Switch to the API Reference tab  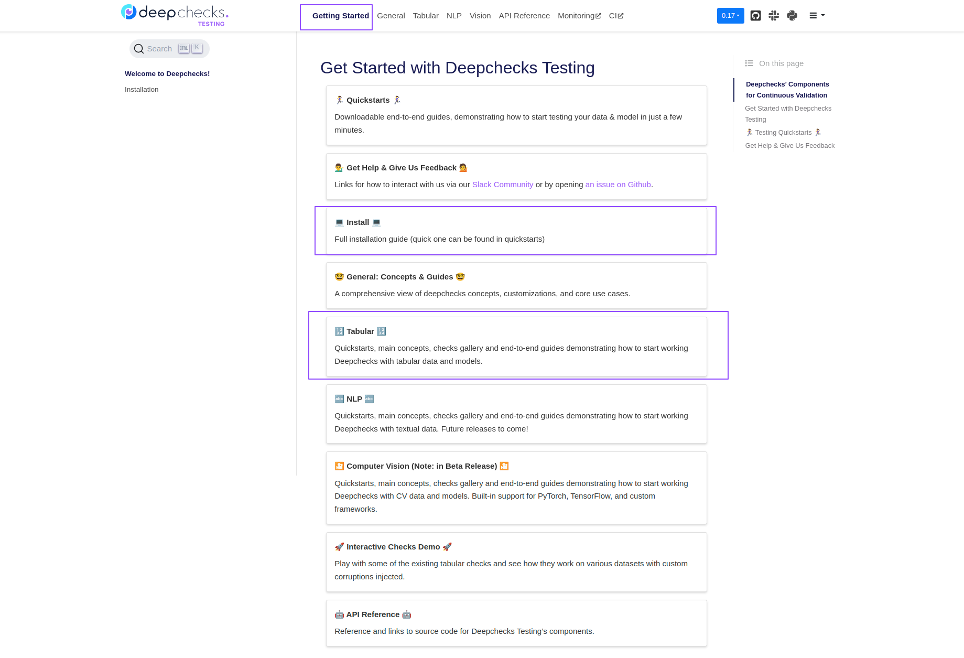524,16
